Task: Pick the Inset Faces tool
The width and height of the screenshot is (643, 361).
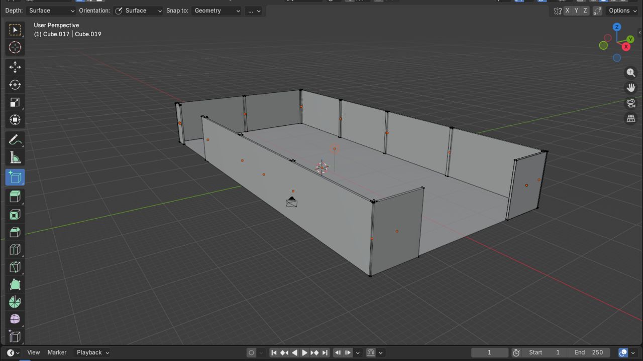Action: [15, 215]
